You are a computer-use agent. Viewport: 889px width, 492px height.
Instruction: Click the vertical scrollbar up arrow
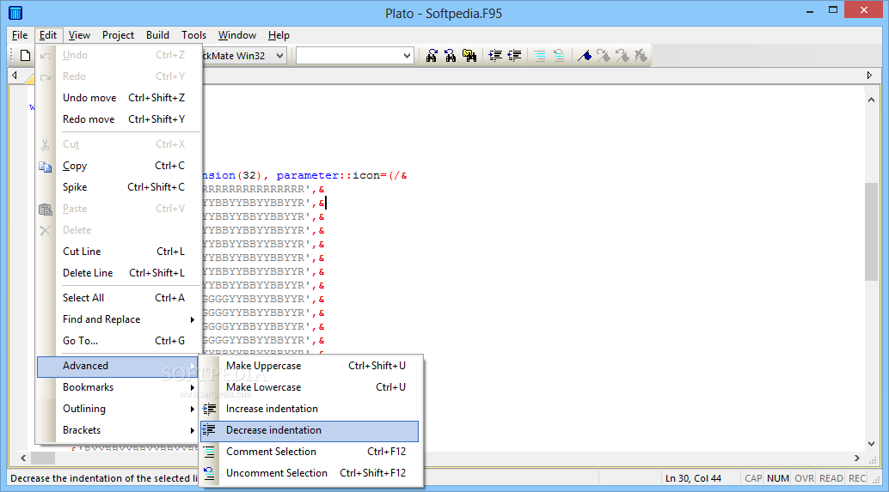click(x=872, y=100)
